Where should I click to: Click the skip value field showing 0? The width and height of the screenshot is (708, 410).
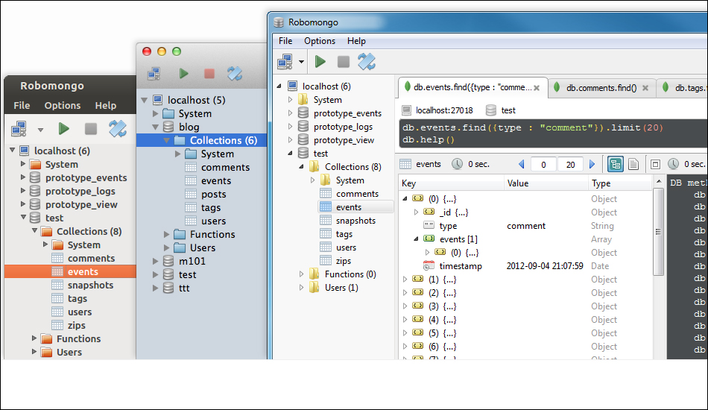tap(543, 164)
